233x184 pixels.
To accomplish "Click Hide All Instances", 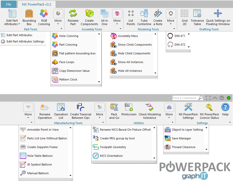I will point(131,71).
